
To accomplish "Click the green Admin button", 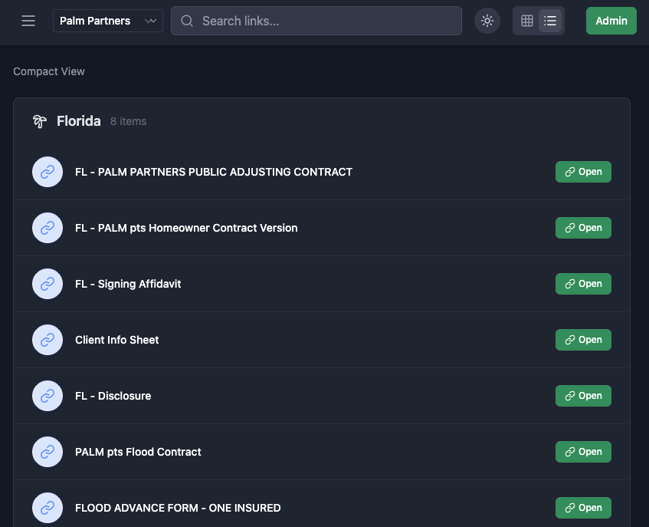I will tap(611, 21).
